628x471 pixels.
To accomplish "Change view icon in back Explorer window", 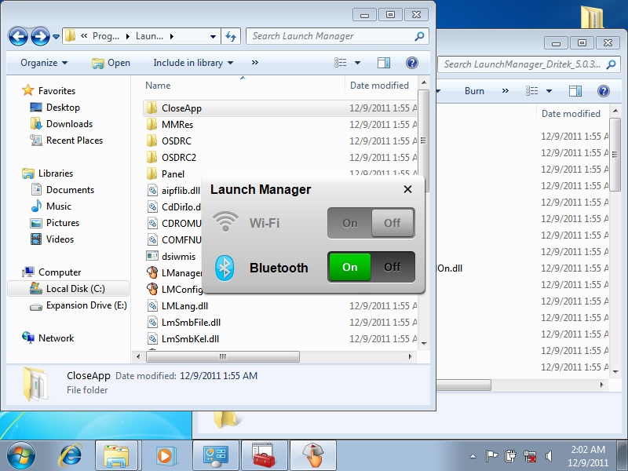I will coord(532,91).
